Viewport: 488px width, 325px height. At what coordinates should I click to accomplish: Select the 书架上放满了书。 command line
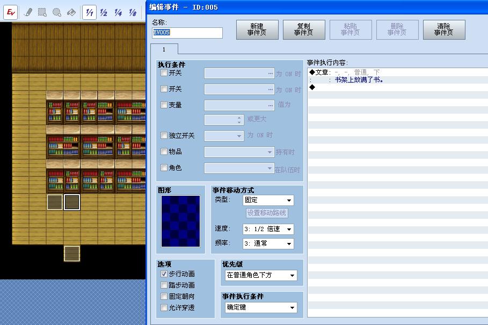pyautogui.click(x=398, y=80)
